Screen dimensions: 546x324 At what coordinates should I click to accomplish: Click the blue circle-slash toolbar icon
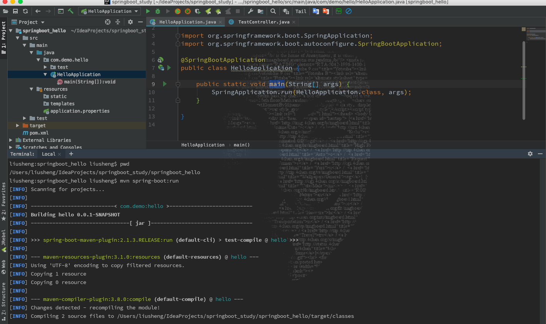[349, 11]
